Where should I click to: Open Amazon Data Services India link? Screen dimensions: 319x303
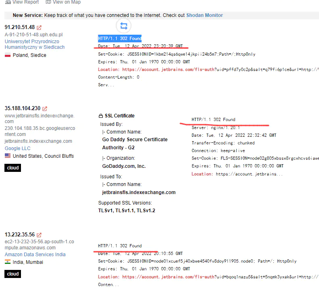[x=35, y=254]
